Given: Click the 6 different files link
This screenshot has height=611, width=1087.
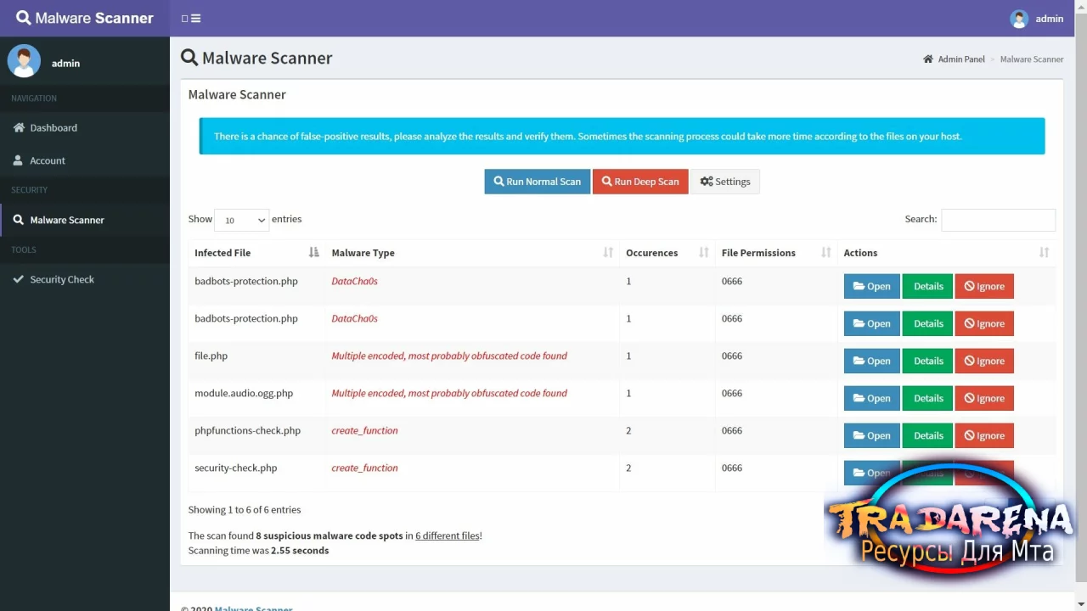Looking at the screenshot, I should click(448, 536).
